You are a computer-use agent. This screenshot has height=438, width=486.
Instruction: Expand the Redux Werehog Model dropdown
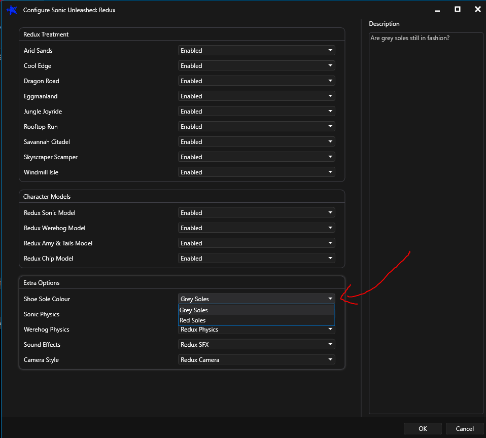click(256, 227)
